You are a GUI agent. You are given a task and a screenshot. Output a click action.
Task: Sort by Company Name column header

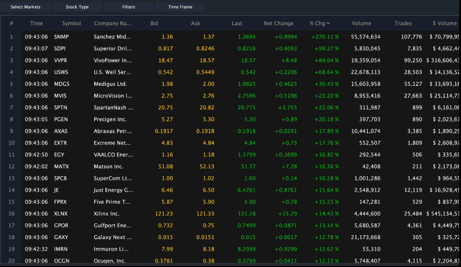[x=113, y=23]
